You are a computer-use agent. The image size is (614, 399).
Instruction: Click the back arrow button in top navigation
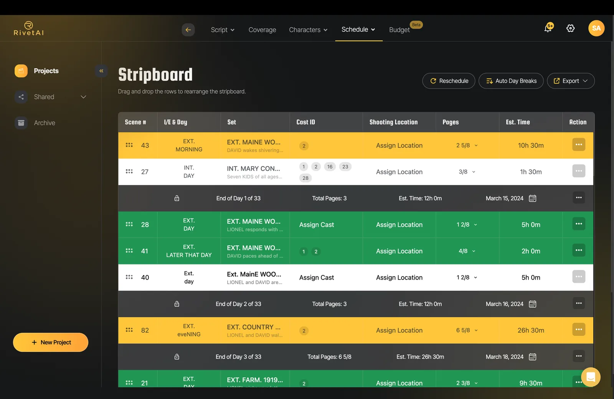tap(188, 30)
